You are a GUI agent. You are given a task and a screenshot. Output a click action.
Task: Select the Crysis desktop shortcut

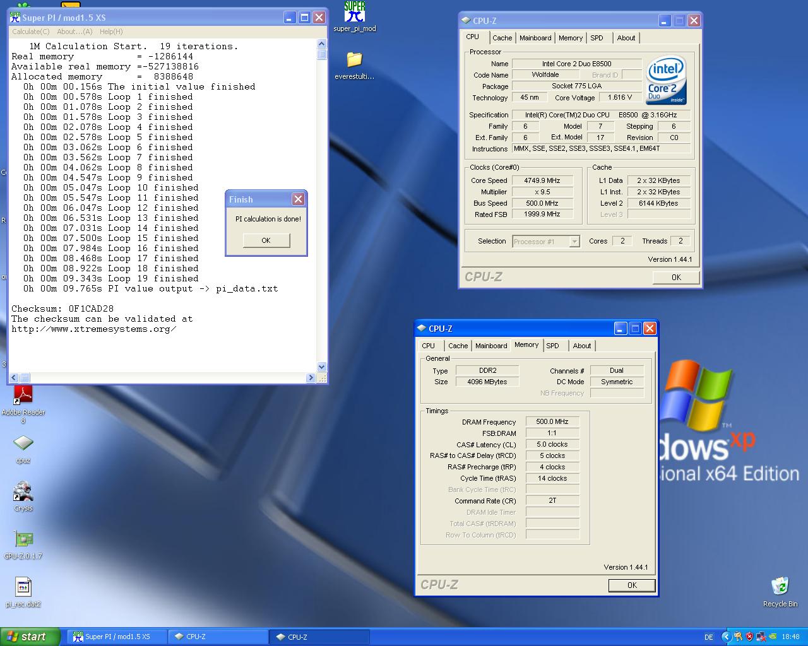(x=23, y=497)
